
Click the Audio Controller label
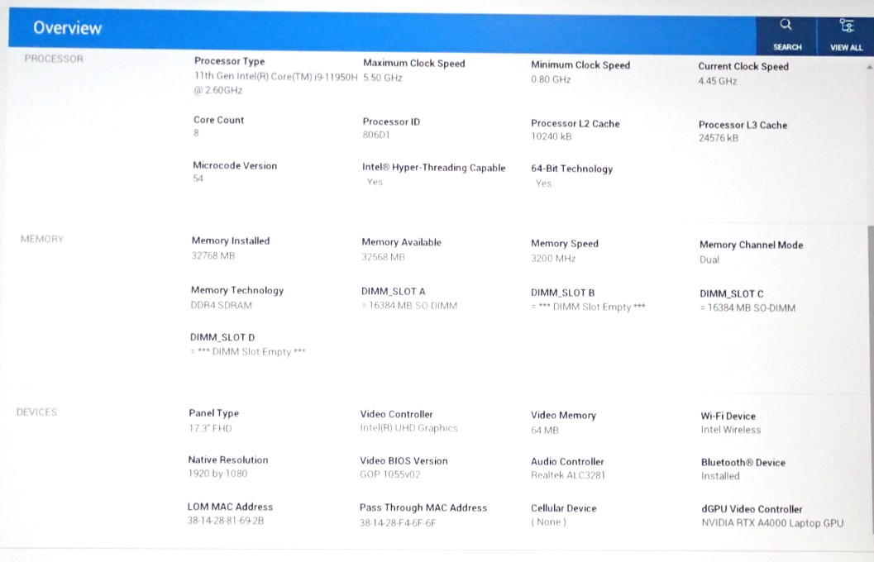[x=567, y=462]
